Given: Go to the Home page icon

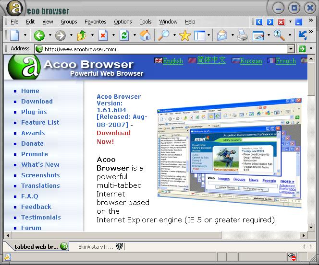Looking at the screenshot, I should coord(145,35).
